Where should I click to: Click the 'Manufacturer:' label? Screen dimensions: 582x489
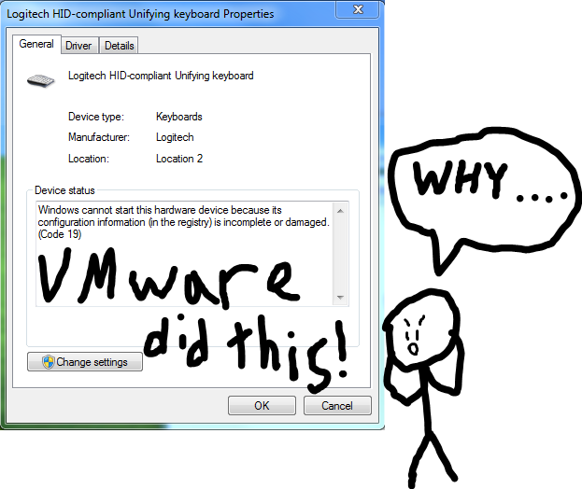tap(99, 137)
